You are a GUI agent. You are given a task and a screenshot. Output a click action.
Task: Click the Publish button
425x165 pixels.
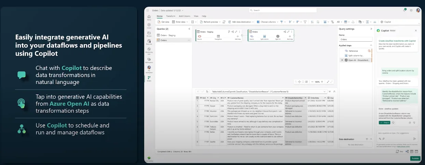tap(415, 159)
